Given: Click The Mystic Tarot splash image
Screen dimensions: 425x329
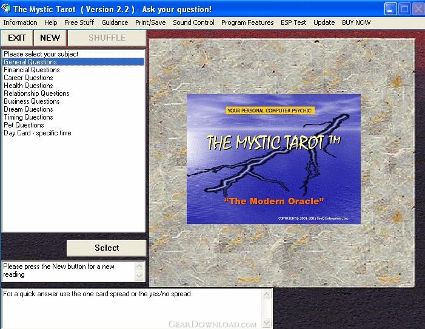Looking at the screenshot, I should (274, 159).
